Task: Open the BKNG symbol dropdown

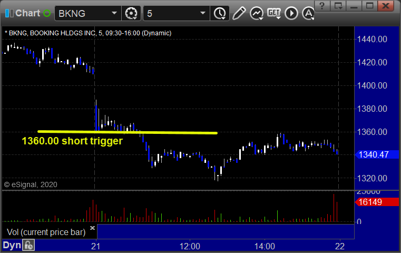Action: tap(114, 13)
